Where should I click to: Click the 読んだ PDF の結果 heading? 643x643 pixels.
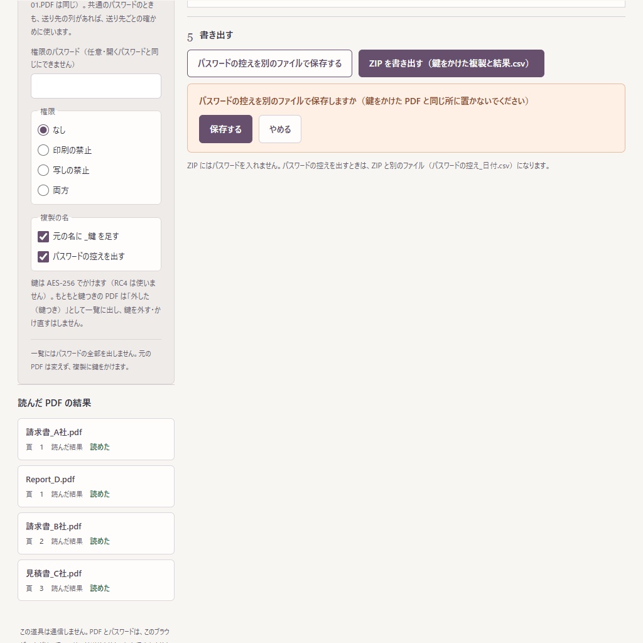click(55, 403)
